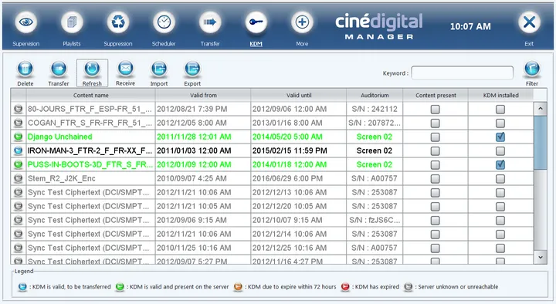Image resolution: width=556 pixels, height=304 pixels.
Task: Select Stem_R2_J2K_Enc content name
Action: point(62,178)
